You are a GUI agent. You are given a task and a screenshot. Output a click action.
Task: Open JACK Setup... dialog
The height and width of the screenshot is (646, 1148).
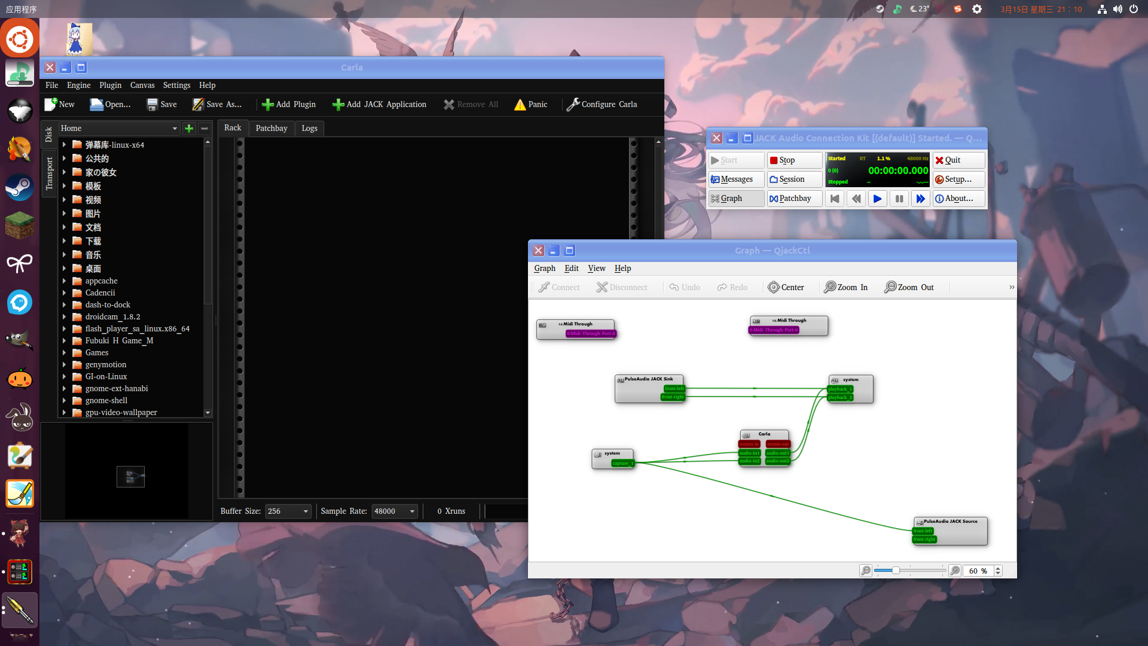[x=958, y=179]
